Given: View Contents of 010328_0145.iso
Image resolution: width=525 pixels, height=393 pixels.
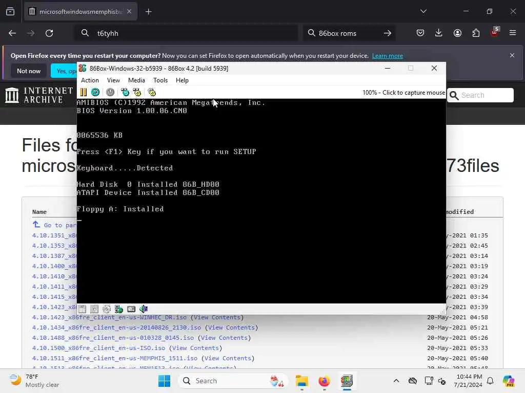Looking at the screenshot, I should (224, 338).
